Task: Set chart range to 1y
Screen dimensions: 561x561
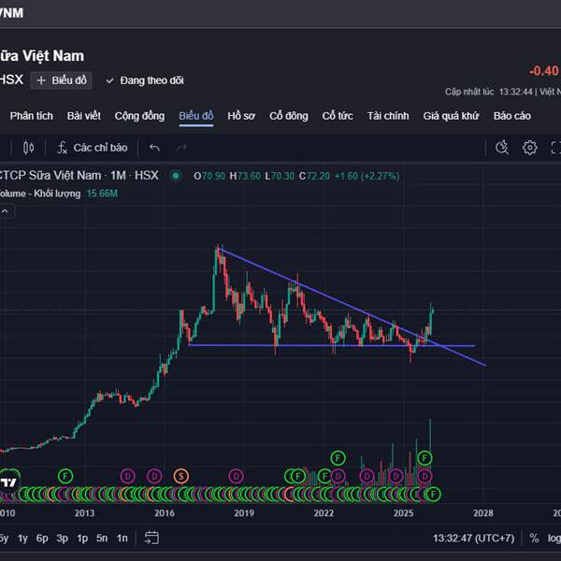Action: (x=22, y=539)
